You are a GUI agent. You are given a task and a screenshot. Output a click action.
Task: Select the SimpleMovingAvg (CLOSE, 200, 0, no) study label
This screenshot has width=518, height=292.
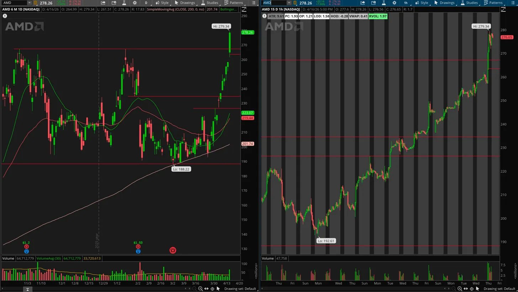176,9
